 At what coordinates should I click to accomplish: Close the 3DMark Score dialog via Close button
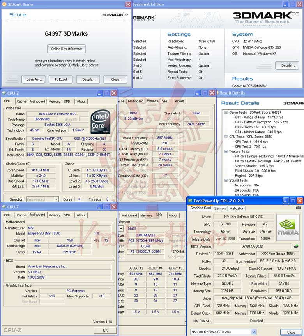click(115, 79)
